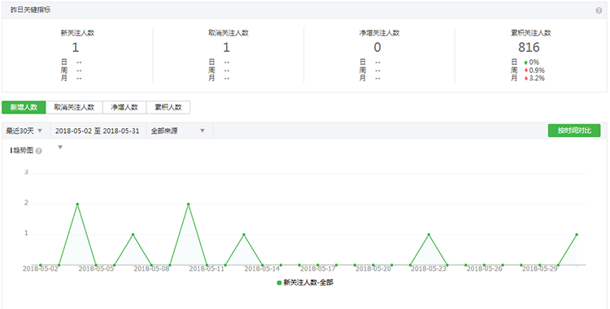Viewport: 610px width, 309px height.
Task: Select the 累积人数 tab
Action: (x=168, y=107)
